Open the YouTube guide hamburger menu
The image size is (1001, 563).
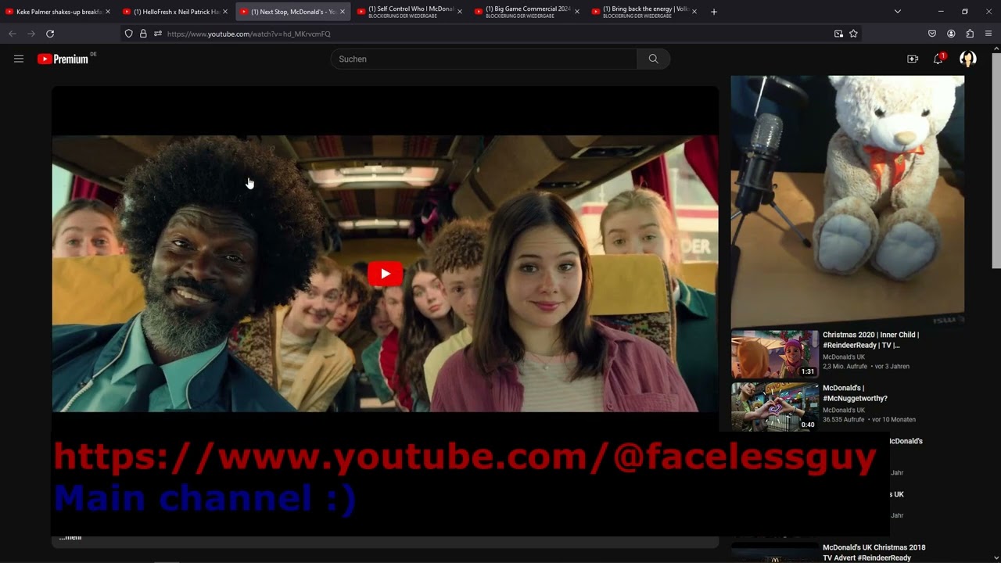click(x=19, y=59)
